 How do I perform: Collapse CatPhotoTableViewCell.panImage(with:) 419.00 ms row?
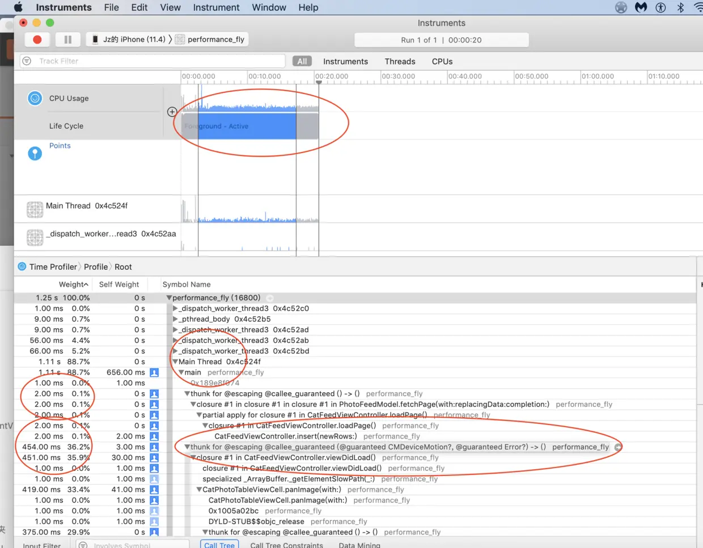click(x=199, y=490)
